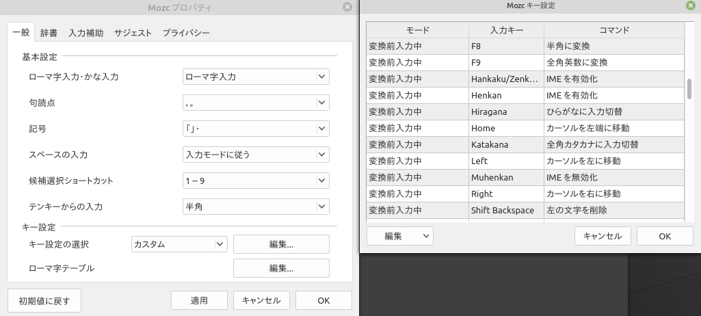Open the キー設定の選択 カスタム dropdown
Viewport: 701px width, 316px height.
[179, 244]
